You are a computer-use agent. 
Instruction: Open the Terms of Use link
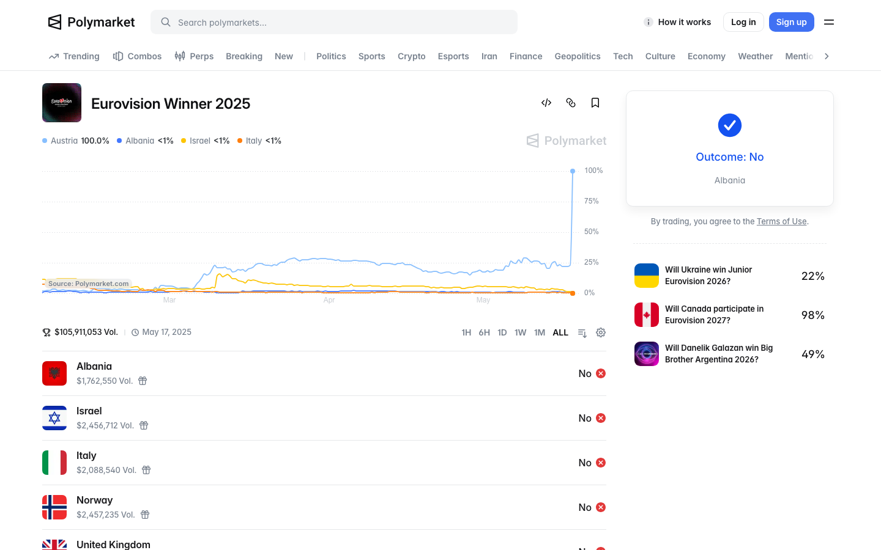(x=782, y=221)
